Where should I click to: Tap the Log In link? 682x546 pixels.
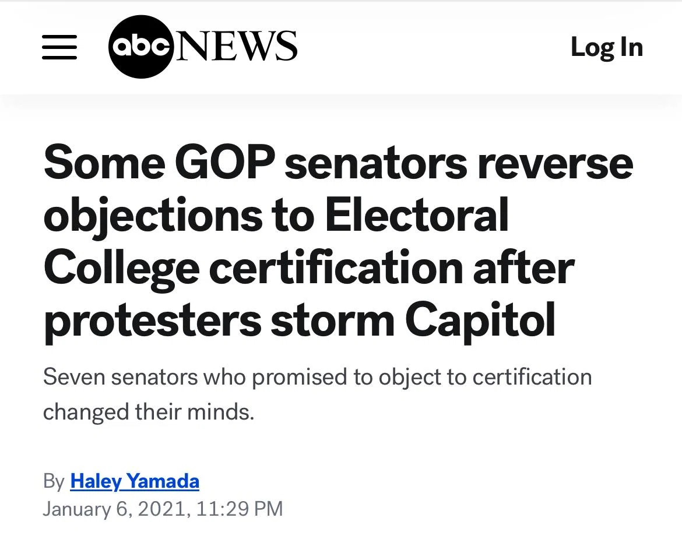click(607, 47)
